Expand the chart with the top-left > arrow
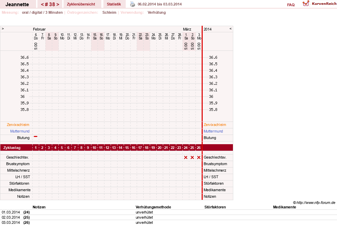Image resolution: width=337 pixels, height=241 pixels. [x=3, y=28]
